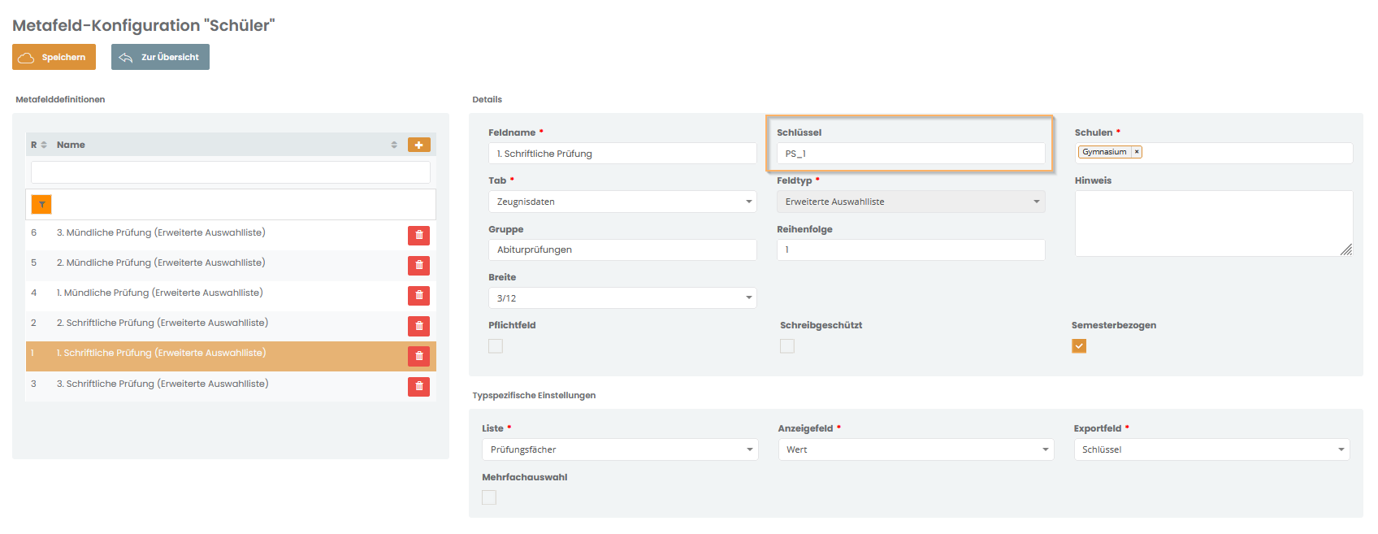Delete 3. Mündliche Prüfung row

pos(418,235)
